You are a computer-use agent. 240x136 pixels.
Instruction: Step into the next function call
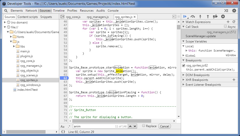200,17
